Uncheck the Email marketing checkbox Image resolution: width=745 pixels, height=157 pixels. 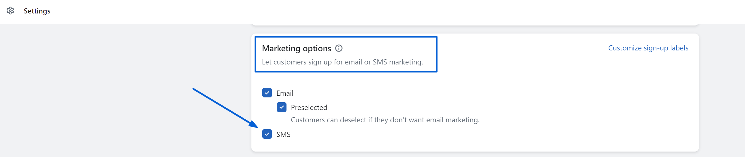pyautogui.click(x=267, y=93)
